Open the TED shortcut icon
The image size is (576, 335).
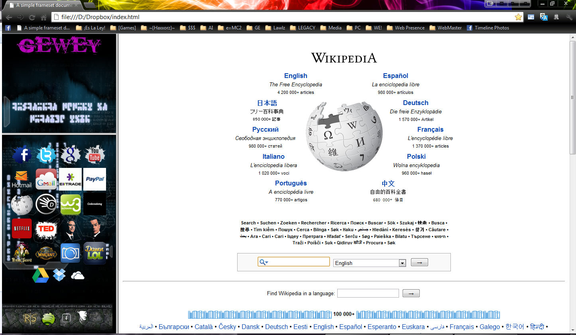coord(46,229)
